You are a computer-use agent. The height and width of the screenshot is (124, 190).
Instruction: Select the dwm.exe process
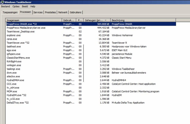(91, 73)
